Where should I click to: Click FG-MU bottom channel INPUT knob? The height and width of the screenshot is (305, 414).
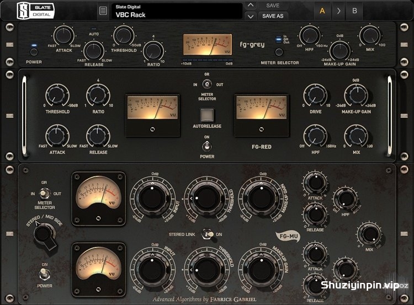coord(152,270)
